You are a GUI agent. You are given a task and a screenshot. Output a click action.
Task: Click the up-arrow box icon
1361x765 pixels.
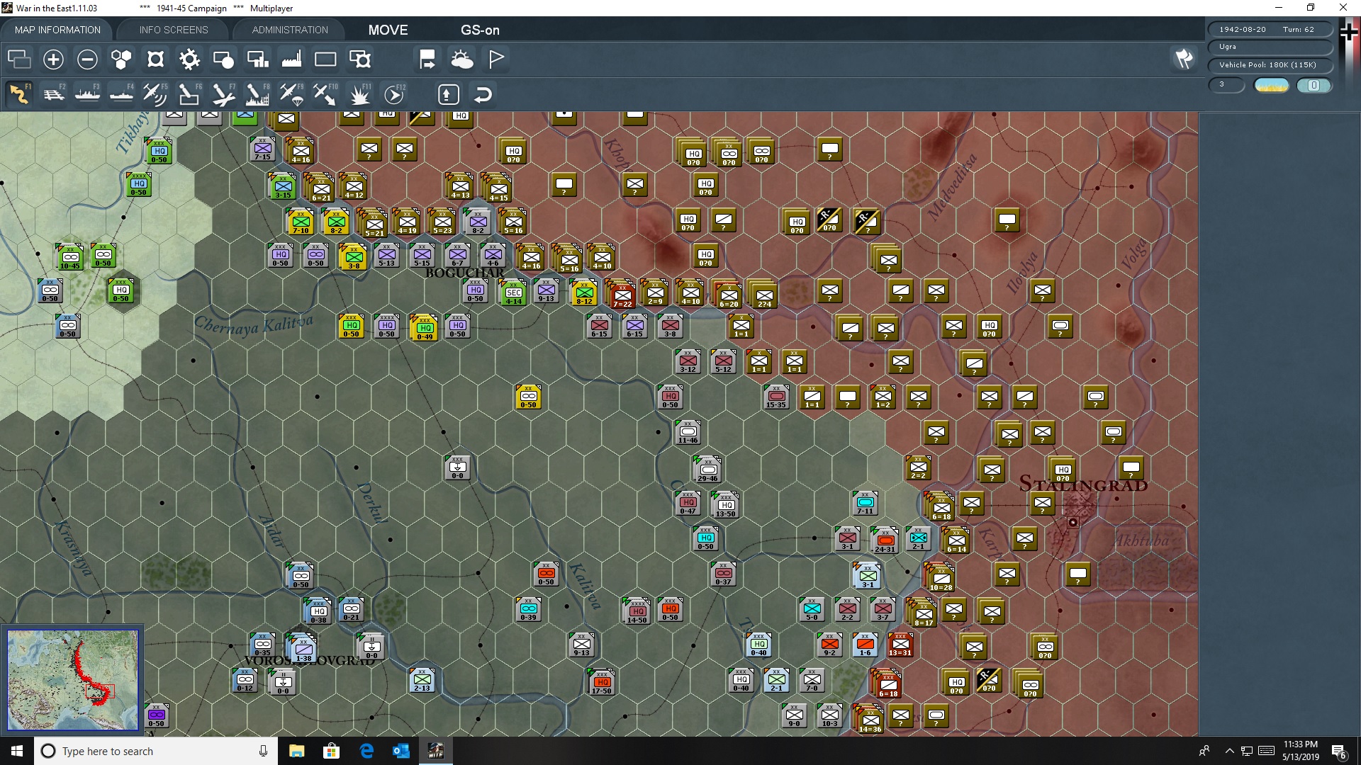pos(449,94)
